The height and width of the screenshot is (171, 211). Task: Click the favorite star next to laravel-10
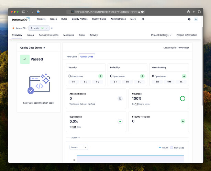13,28
